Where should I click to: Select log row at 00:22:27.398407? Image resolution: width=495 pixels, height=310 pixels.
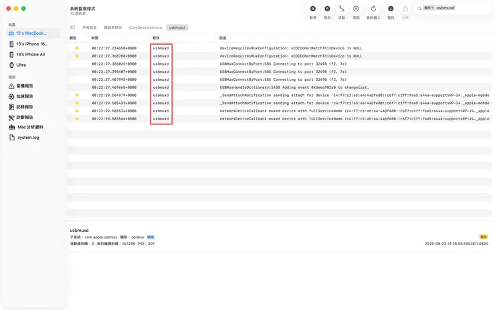click(280, 71)
